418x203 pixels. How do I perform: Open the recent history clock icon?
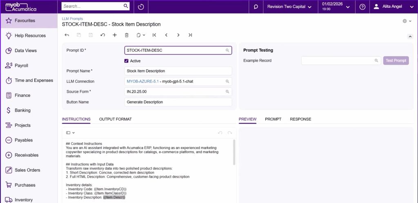(141, 7)
